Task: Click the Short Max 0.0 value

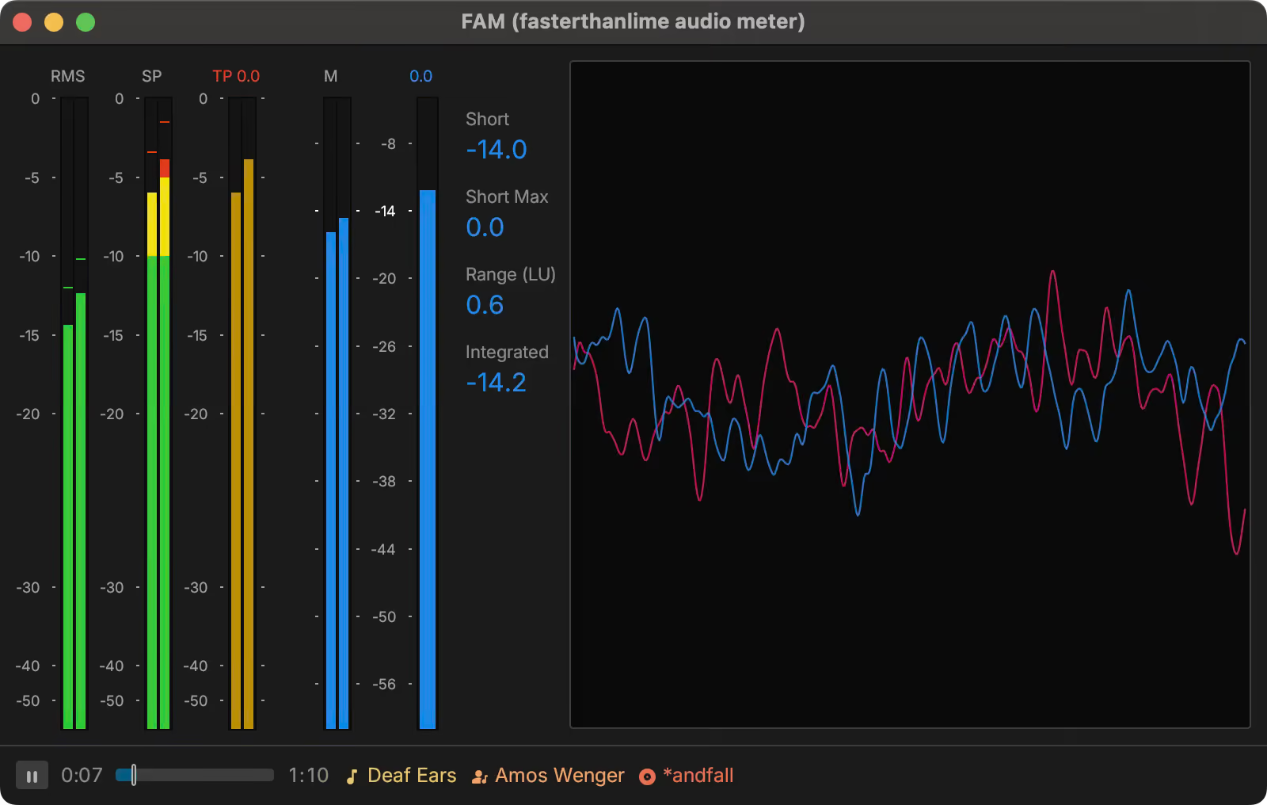Action: 485,227
